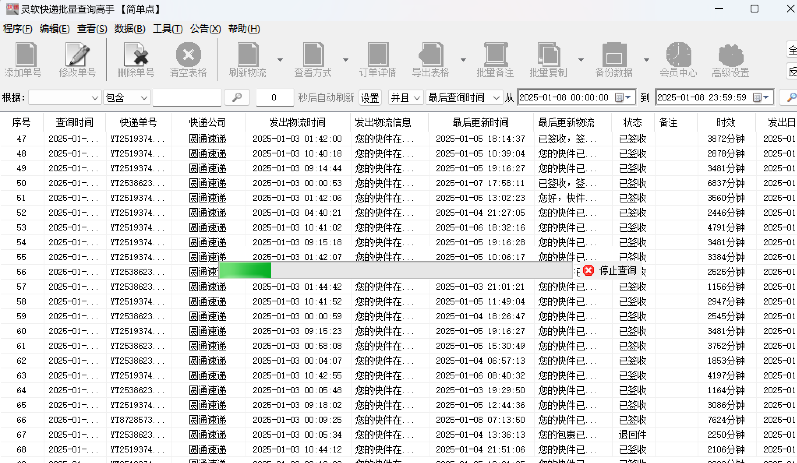Click the 反 button at toolbar right edge
Image resolution: width=797 pixels, height=463 pixels.
coord(792,71)
